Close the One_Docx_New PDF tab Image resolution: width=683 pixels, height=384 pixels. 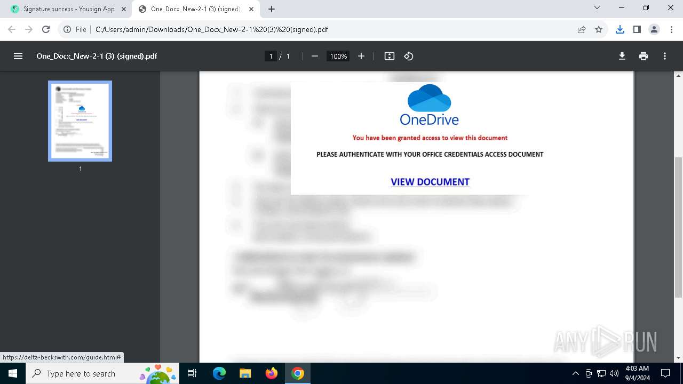pyautogui.click(x=251, y=9)
